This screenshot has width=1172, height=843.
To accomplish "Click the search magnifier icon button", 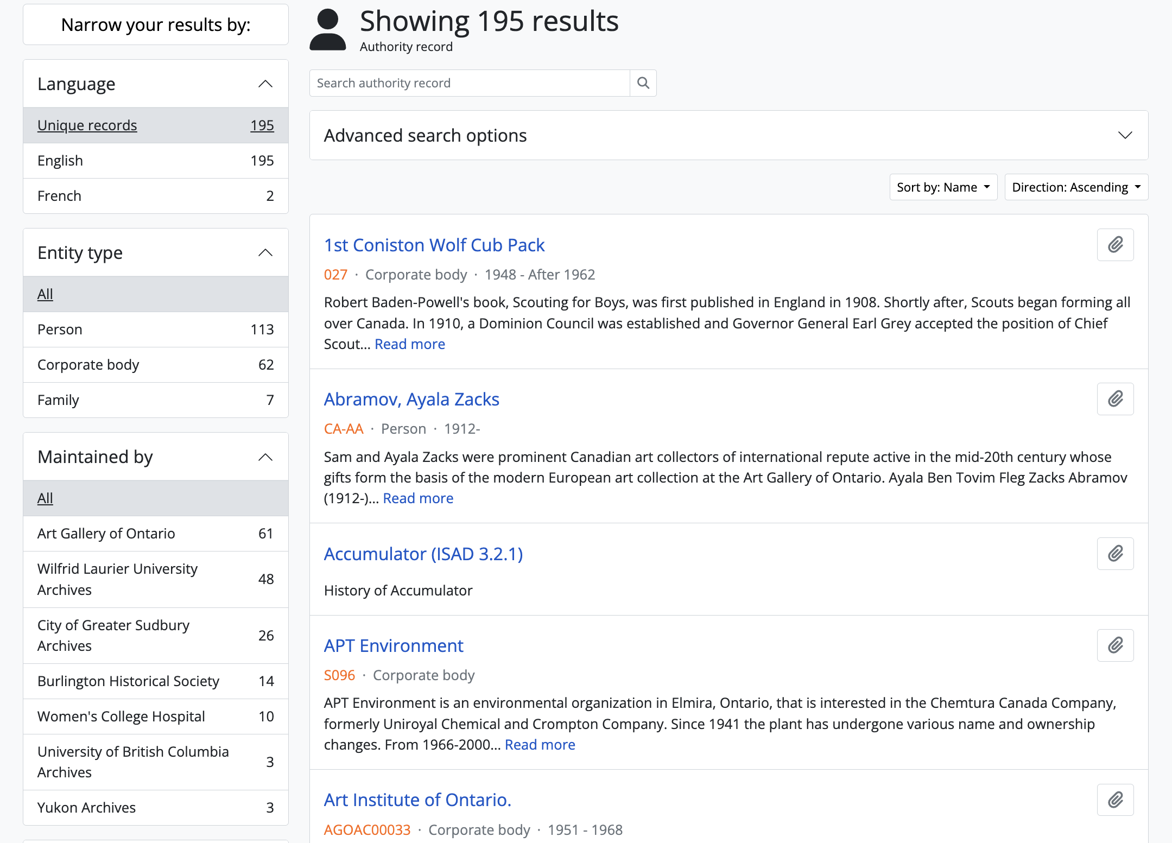I will tap(643, 83).
